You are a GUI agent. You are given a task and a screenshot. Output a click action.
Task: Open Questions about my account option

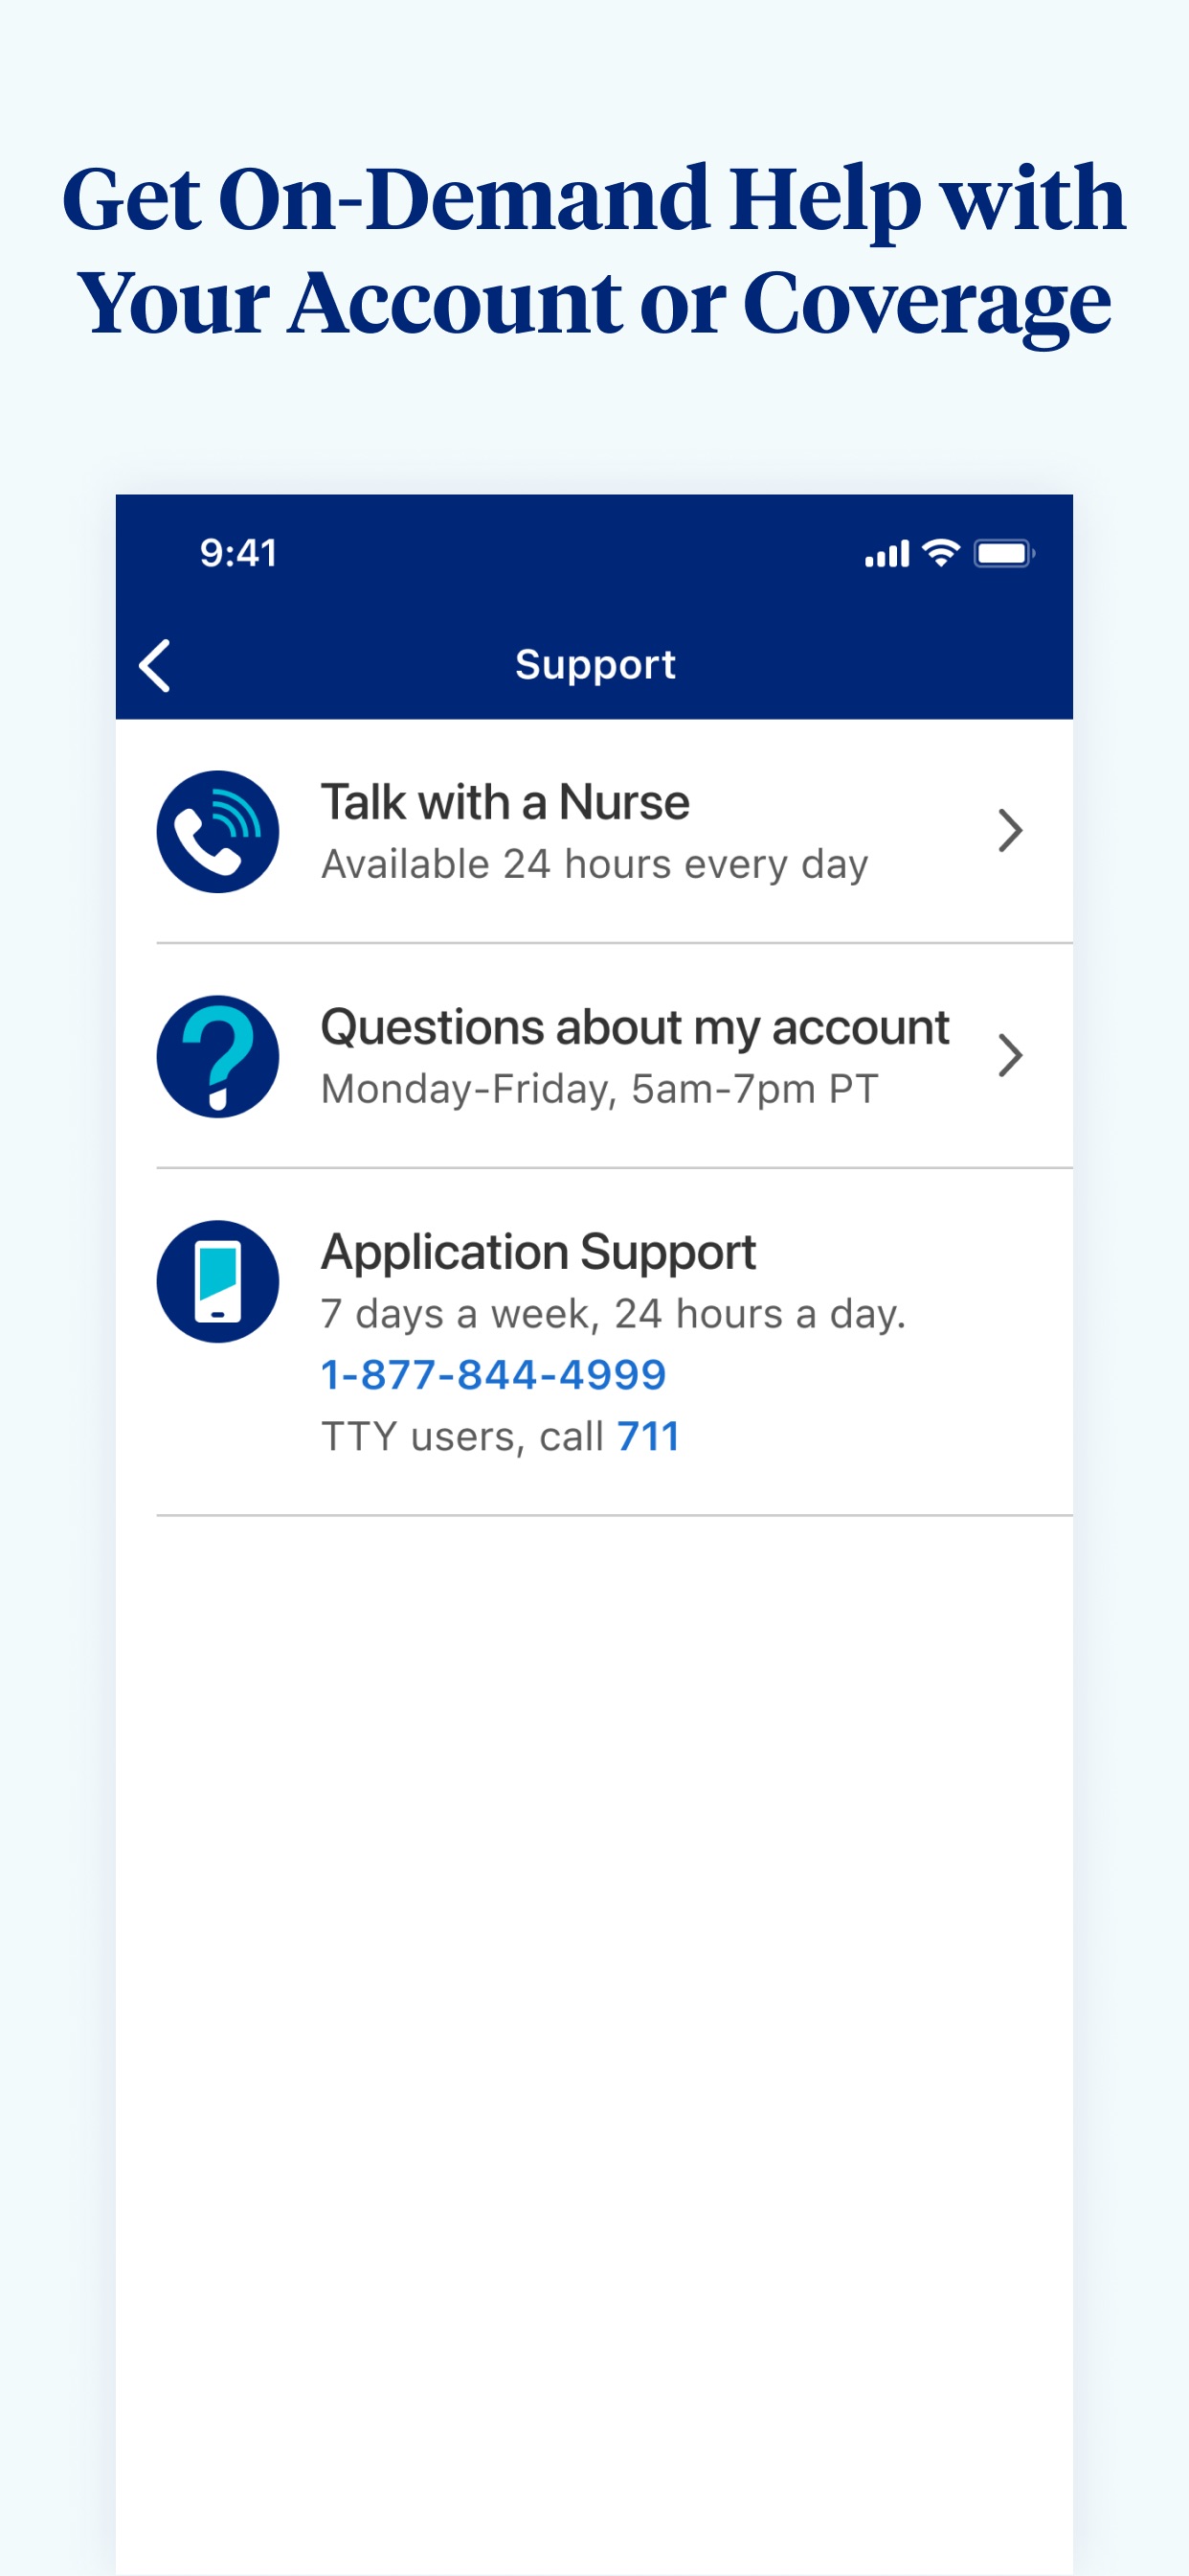pos(594,1056)
